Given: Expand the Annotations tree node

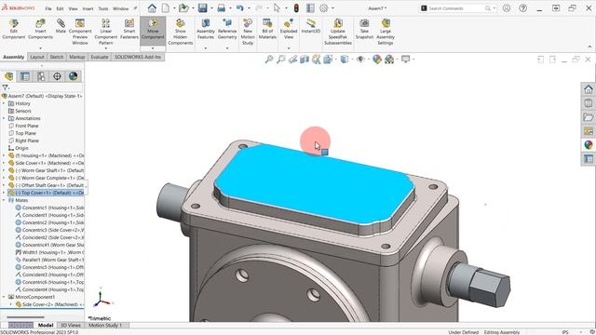Looking at the screenshot, I should (x=4, y=118).
